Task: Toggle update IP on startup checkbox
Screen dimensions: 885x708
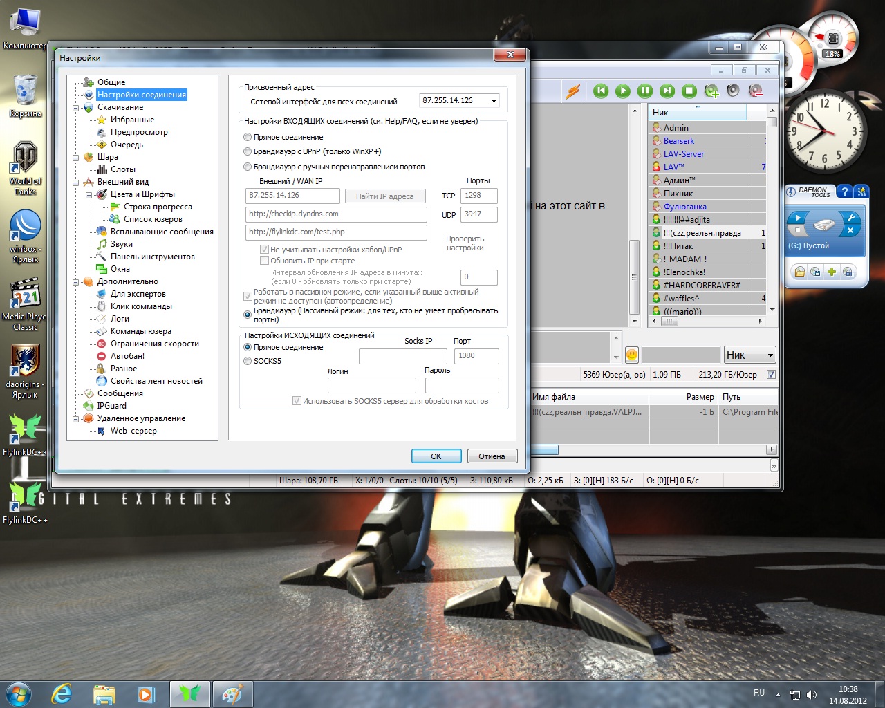Action: point(264,261)
